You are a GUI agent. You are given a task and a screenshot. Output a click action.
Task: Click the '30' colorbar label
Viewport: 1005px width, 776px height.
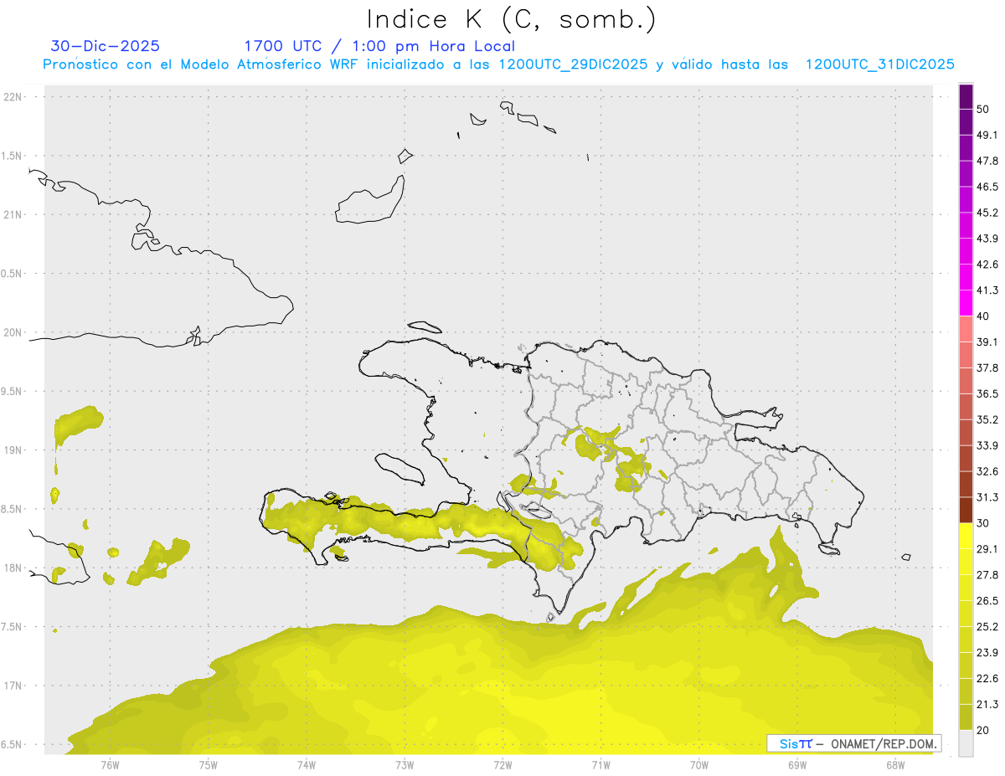tap(985, 523)
